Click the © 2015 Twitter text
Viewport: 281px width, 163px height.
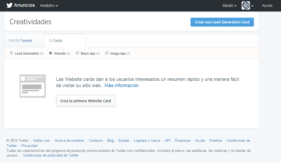17,140
